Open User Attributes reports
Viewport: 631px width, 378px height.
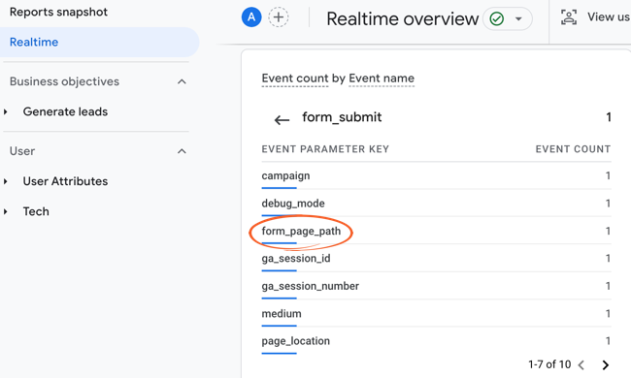pos(65,181)
